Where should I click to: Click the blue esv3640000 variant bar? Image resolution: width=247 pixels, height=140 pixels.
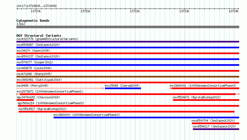point(146,117)
